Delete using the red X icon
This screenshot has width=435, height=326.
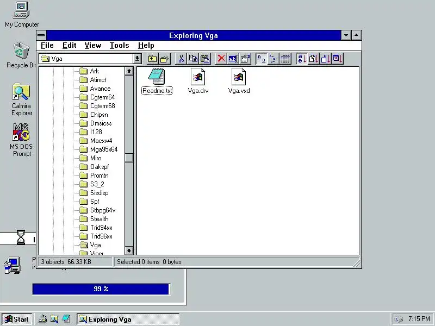221,59
